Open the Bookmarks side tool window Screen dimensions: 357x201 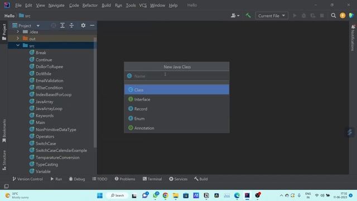click(4, 131)
